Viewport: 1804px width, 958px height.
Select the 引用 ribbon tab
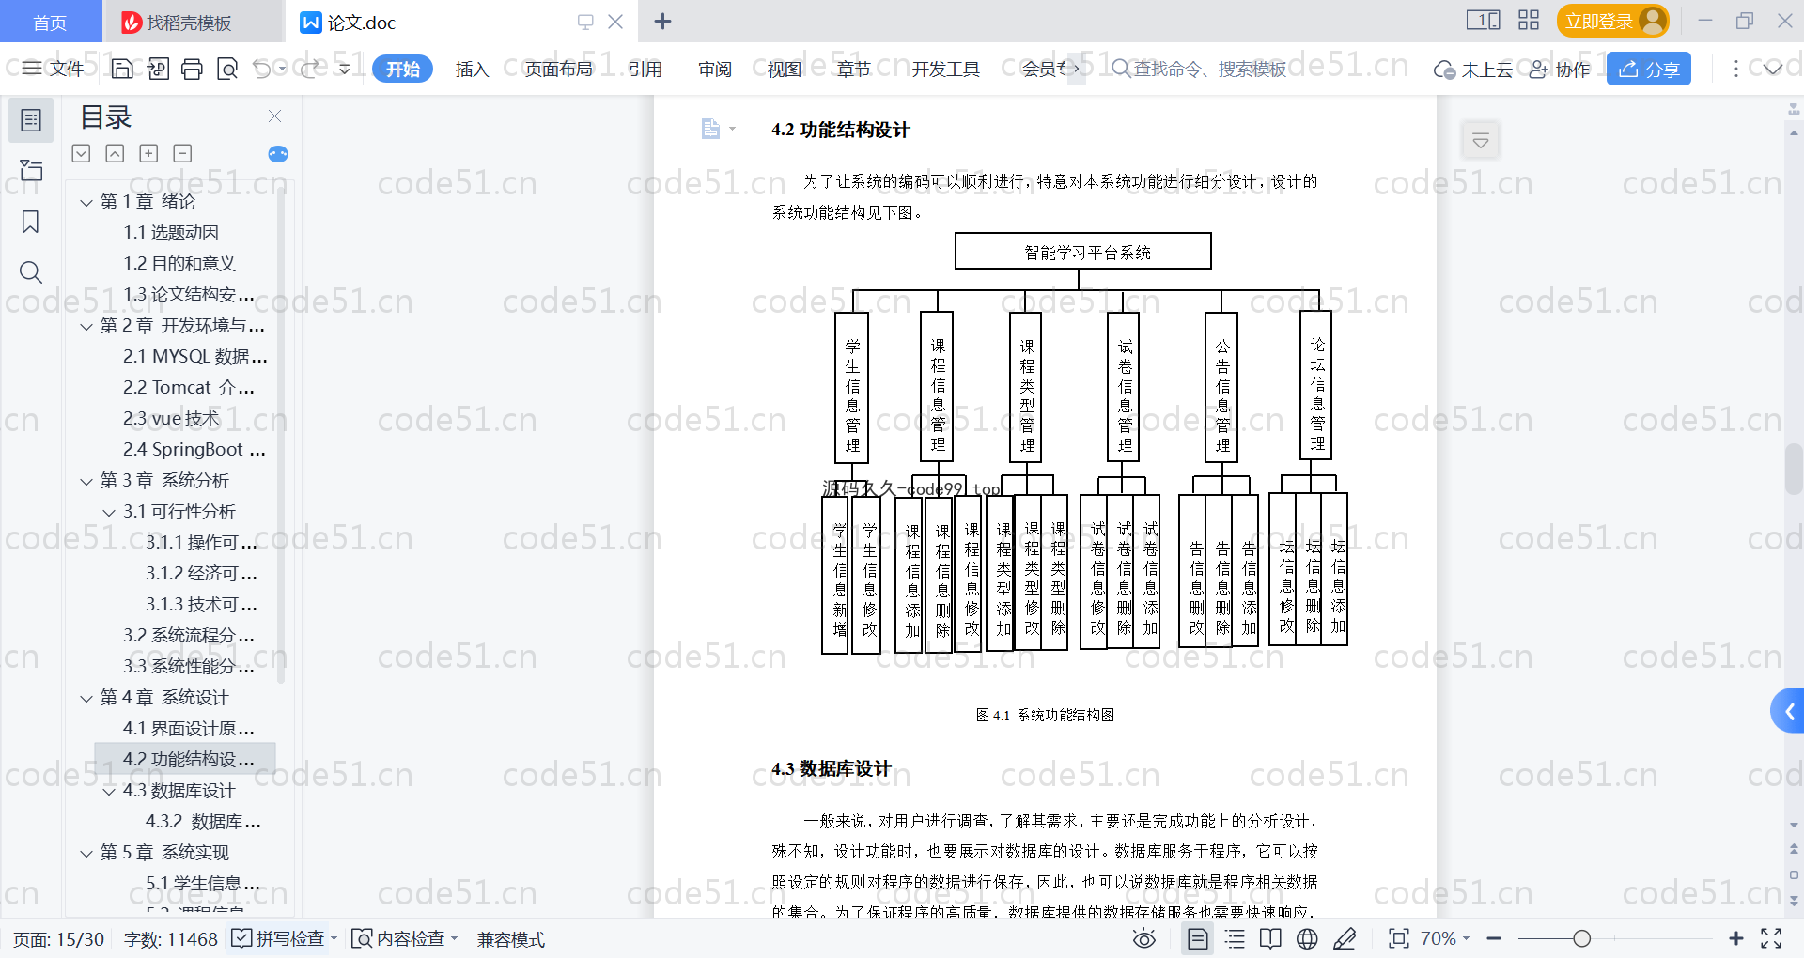click(645, 69)
